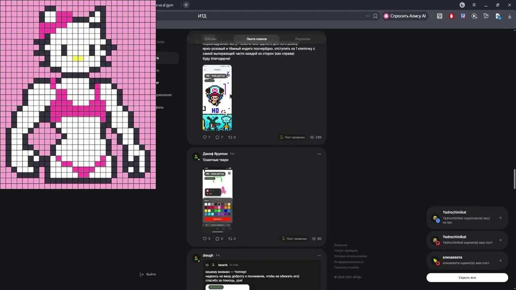Open three-dots menu on Даниф Яруллин's post

[x=319, y=154]
